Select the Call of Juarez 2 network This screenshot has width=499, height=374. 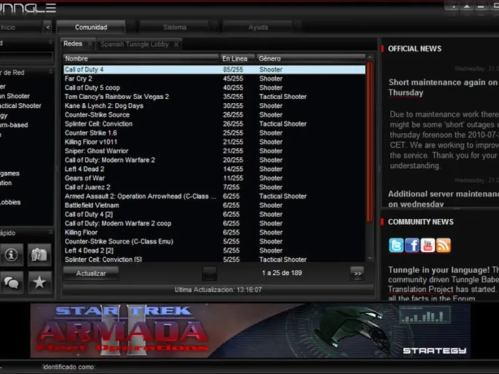[214, 188]
